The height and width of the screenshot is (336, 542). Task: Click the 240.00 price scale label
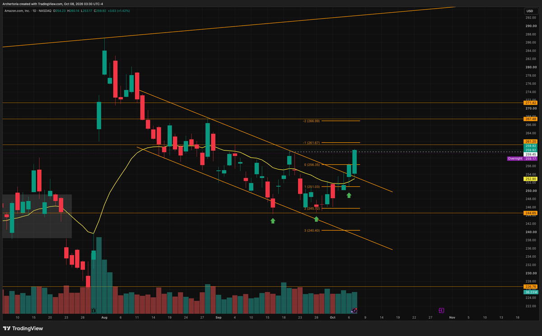pyautogui.click(x=531, y=232)
